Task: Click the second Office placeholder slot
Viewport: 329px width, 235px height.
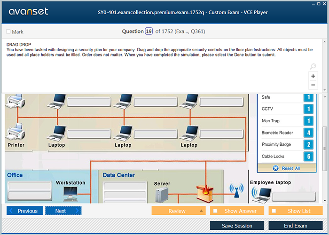Action: [30, 195]
